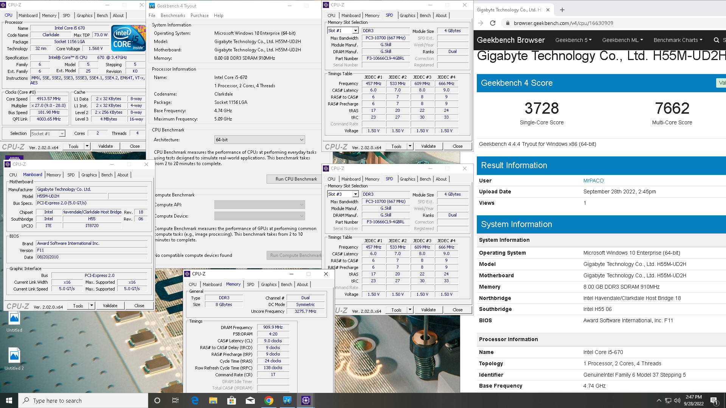Image resolution: width=726 pixels, height=408 pixels.
Task: Click the site lock icon in the address bar
Action: pos(507,23)
